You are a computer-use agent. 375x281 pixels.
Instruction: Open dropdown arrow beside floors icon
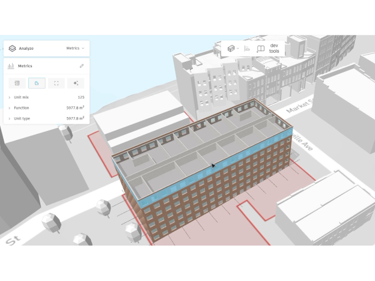238,49
